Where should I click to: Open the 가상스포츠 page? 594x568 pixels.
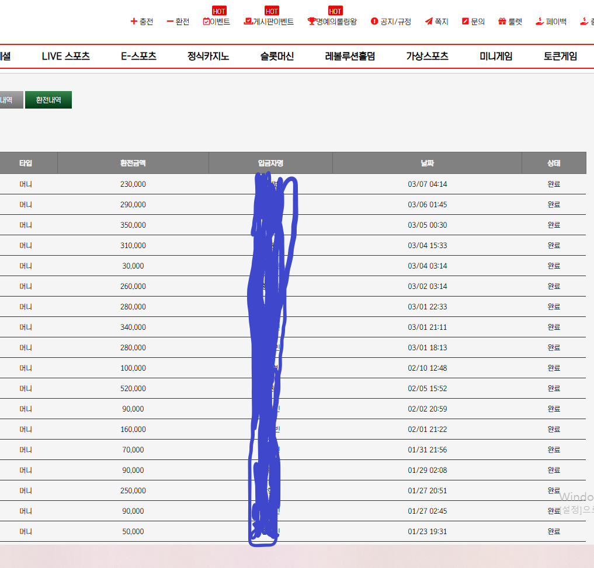click(x=427, y=57)
